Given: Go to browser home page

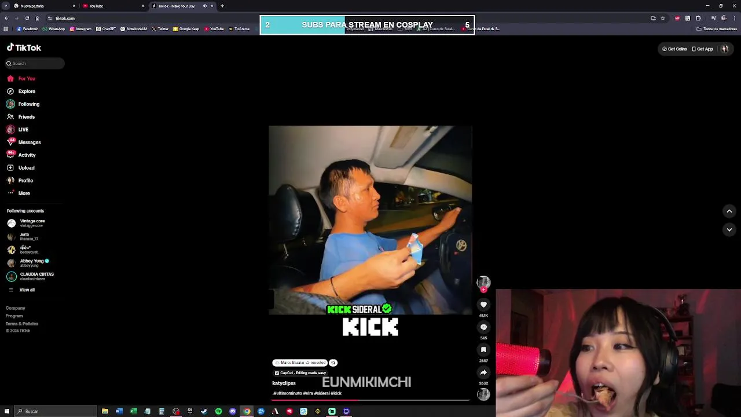Looking at the screenshot, I should coord(38,18).
